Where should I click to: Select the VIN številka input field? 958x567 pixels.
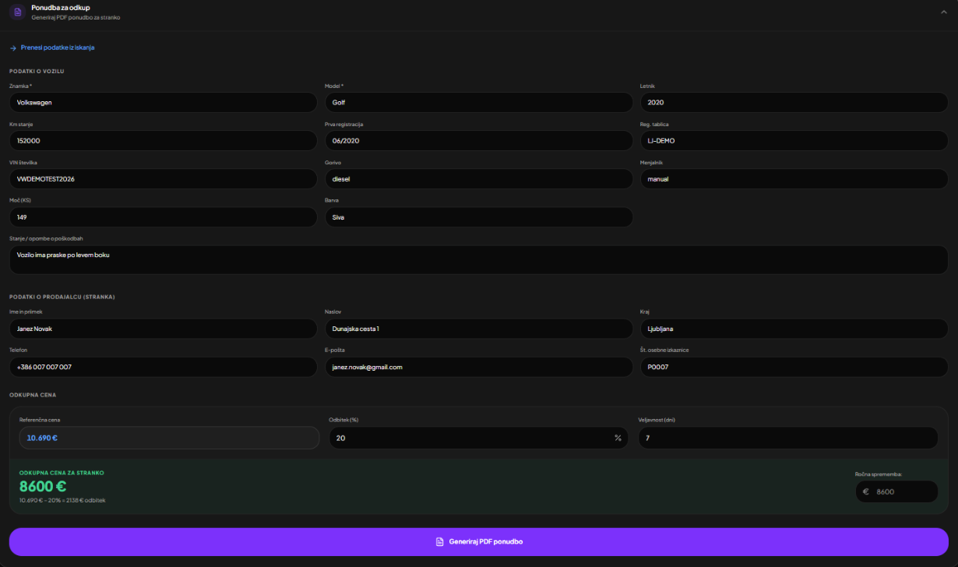coord(163,178)
